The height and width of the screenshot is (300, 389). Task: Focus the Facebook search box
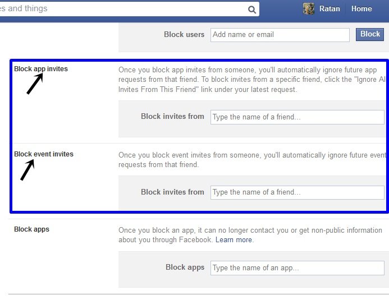click(x=129, y=9)
